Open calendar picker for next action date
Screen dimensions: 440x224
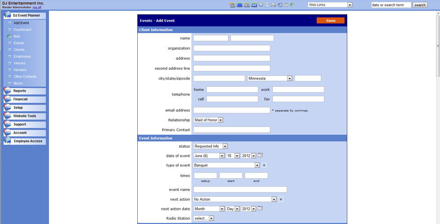tap(260, 209)
